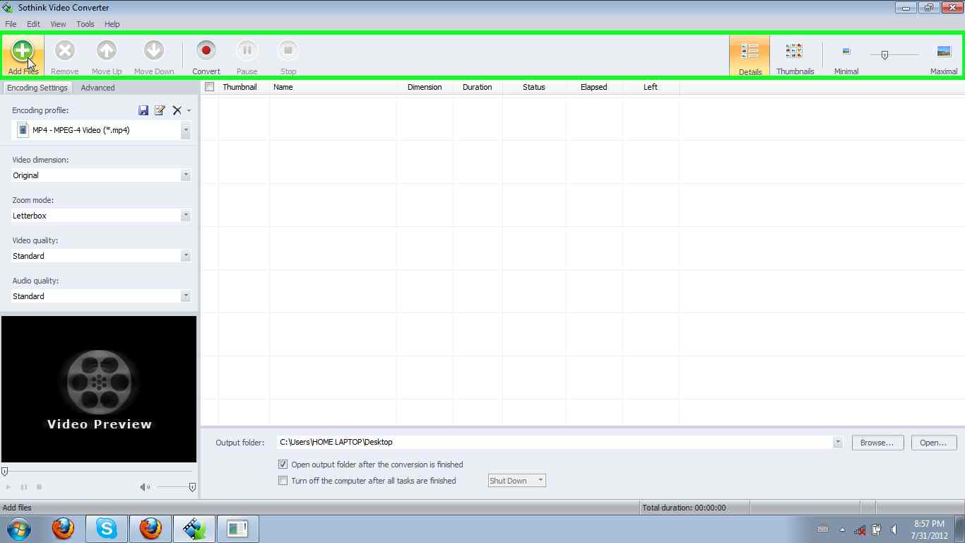Viewport: 965px width, 543px height.
Task: Open the Audio quality dropdown
Action: click(x=185, y=296)
